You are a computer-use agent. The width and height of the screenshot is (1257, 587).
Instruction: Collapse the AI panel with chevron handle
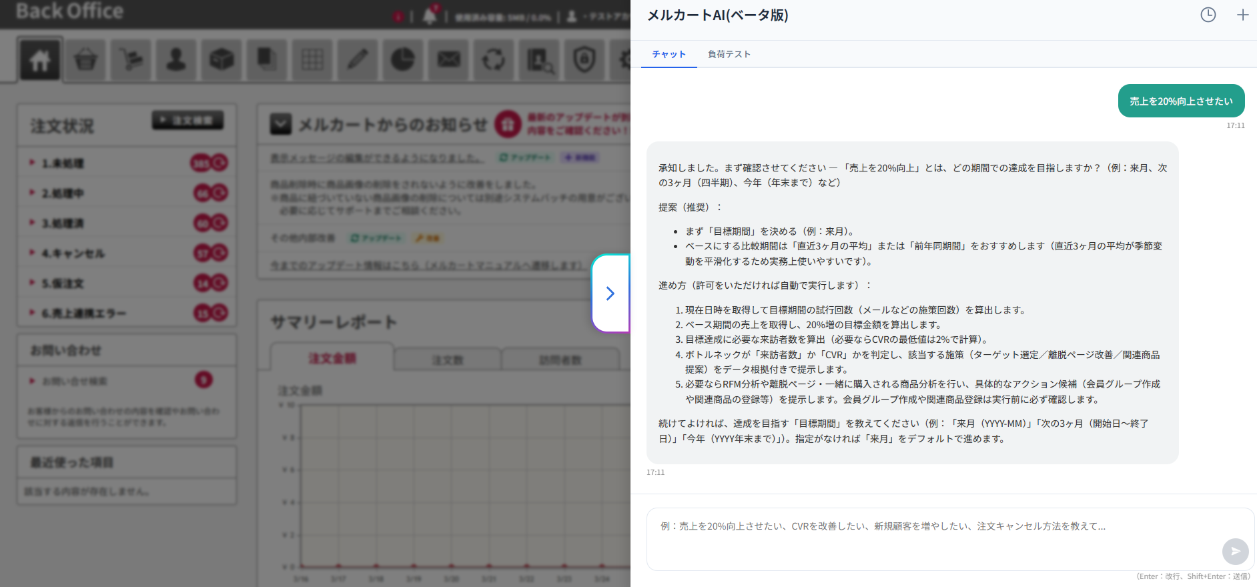[x=610, y=293]
